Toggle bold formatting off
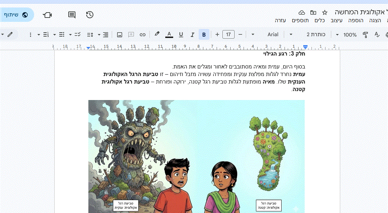The height and width of the screenshot is (213, 388). [x=204, y=35]
